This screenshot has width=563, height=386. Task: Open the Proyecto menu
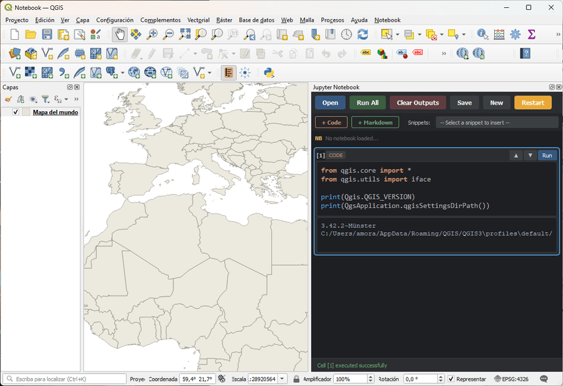tap(17, 20)
